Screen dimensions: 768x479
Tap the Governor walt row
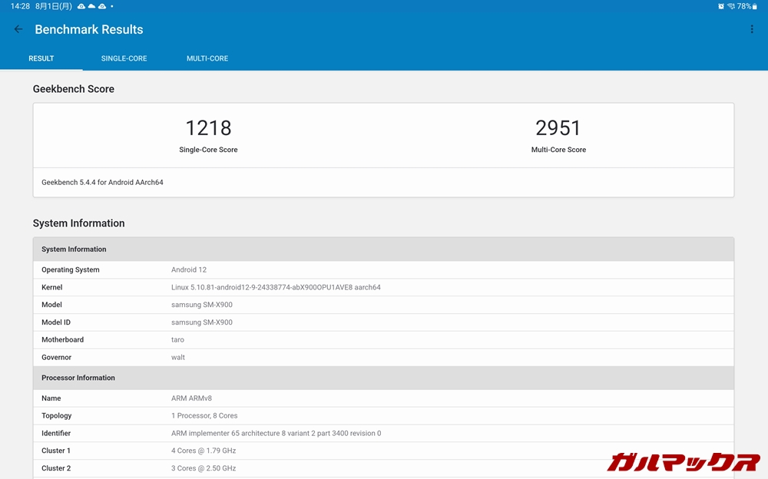pos(382,358)
